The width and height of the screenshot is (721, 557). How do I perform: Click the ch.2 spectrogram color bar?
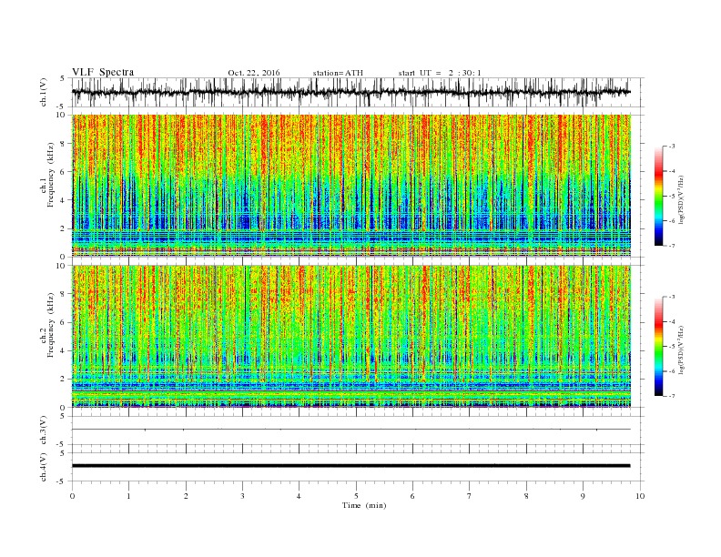pyautogui.click(x=659, y=346)
